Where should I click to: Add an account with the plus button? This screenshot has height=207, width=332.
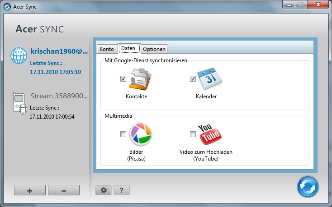pyautogui.click(x=30, y=190)
